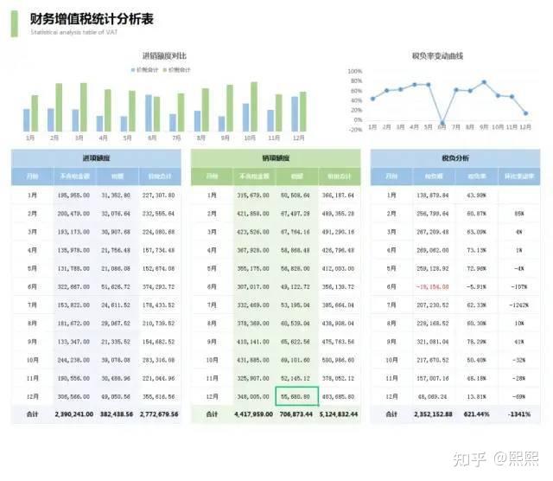Select the -1341% total cell

(x=519, y=414)
